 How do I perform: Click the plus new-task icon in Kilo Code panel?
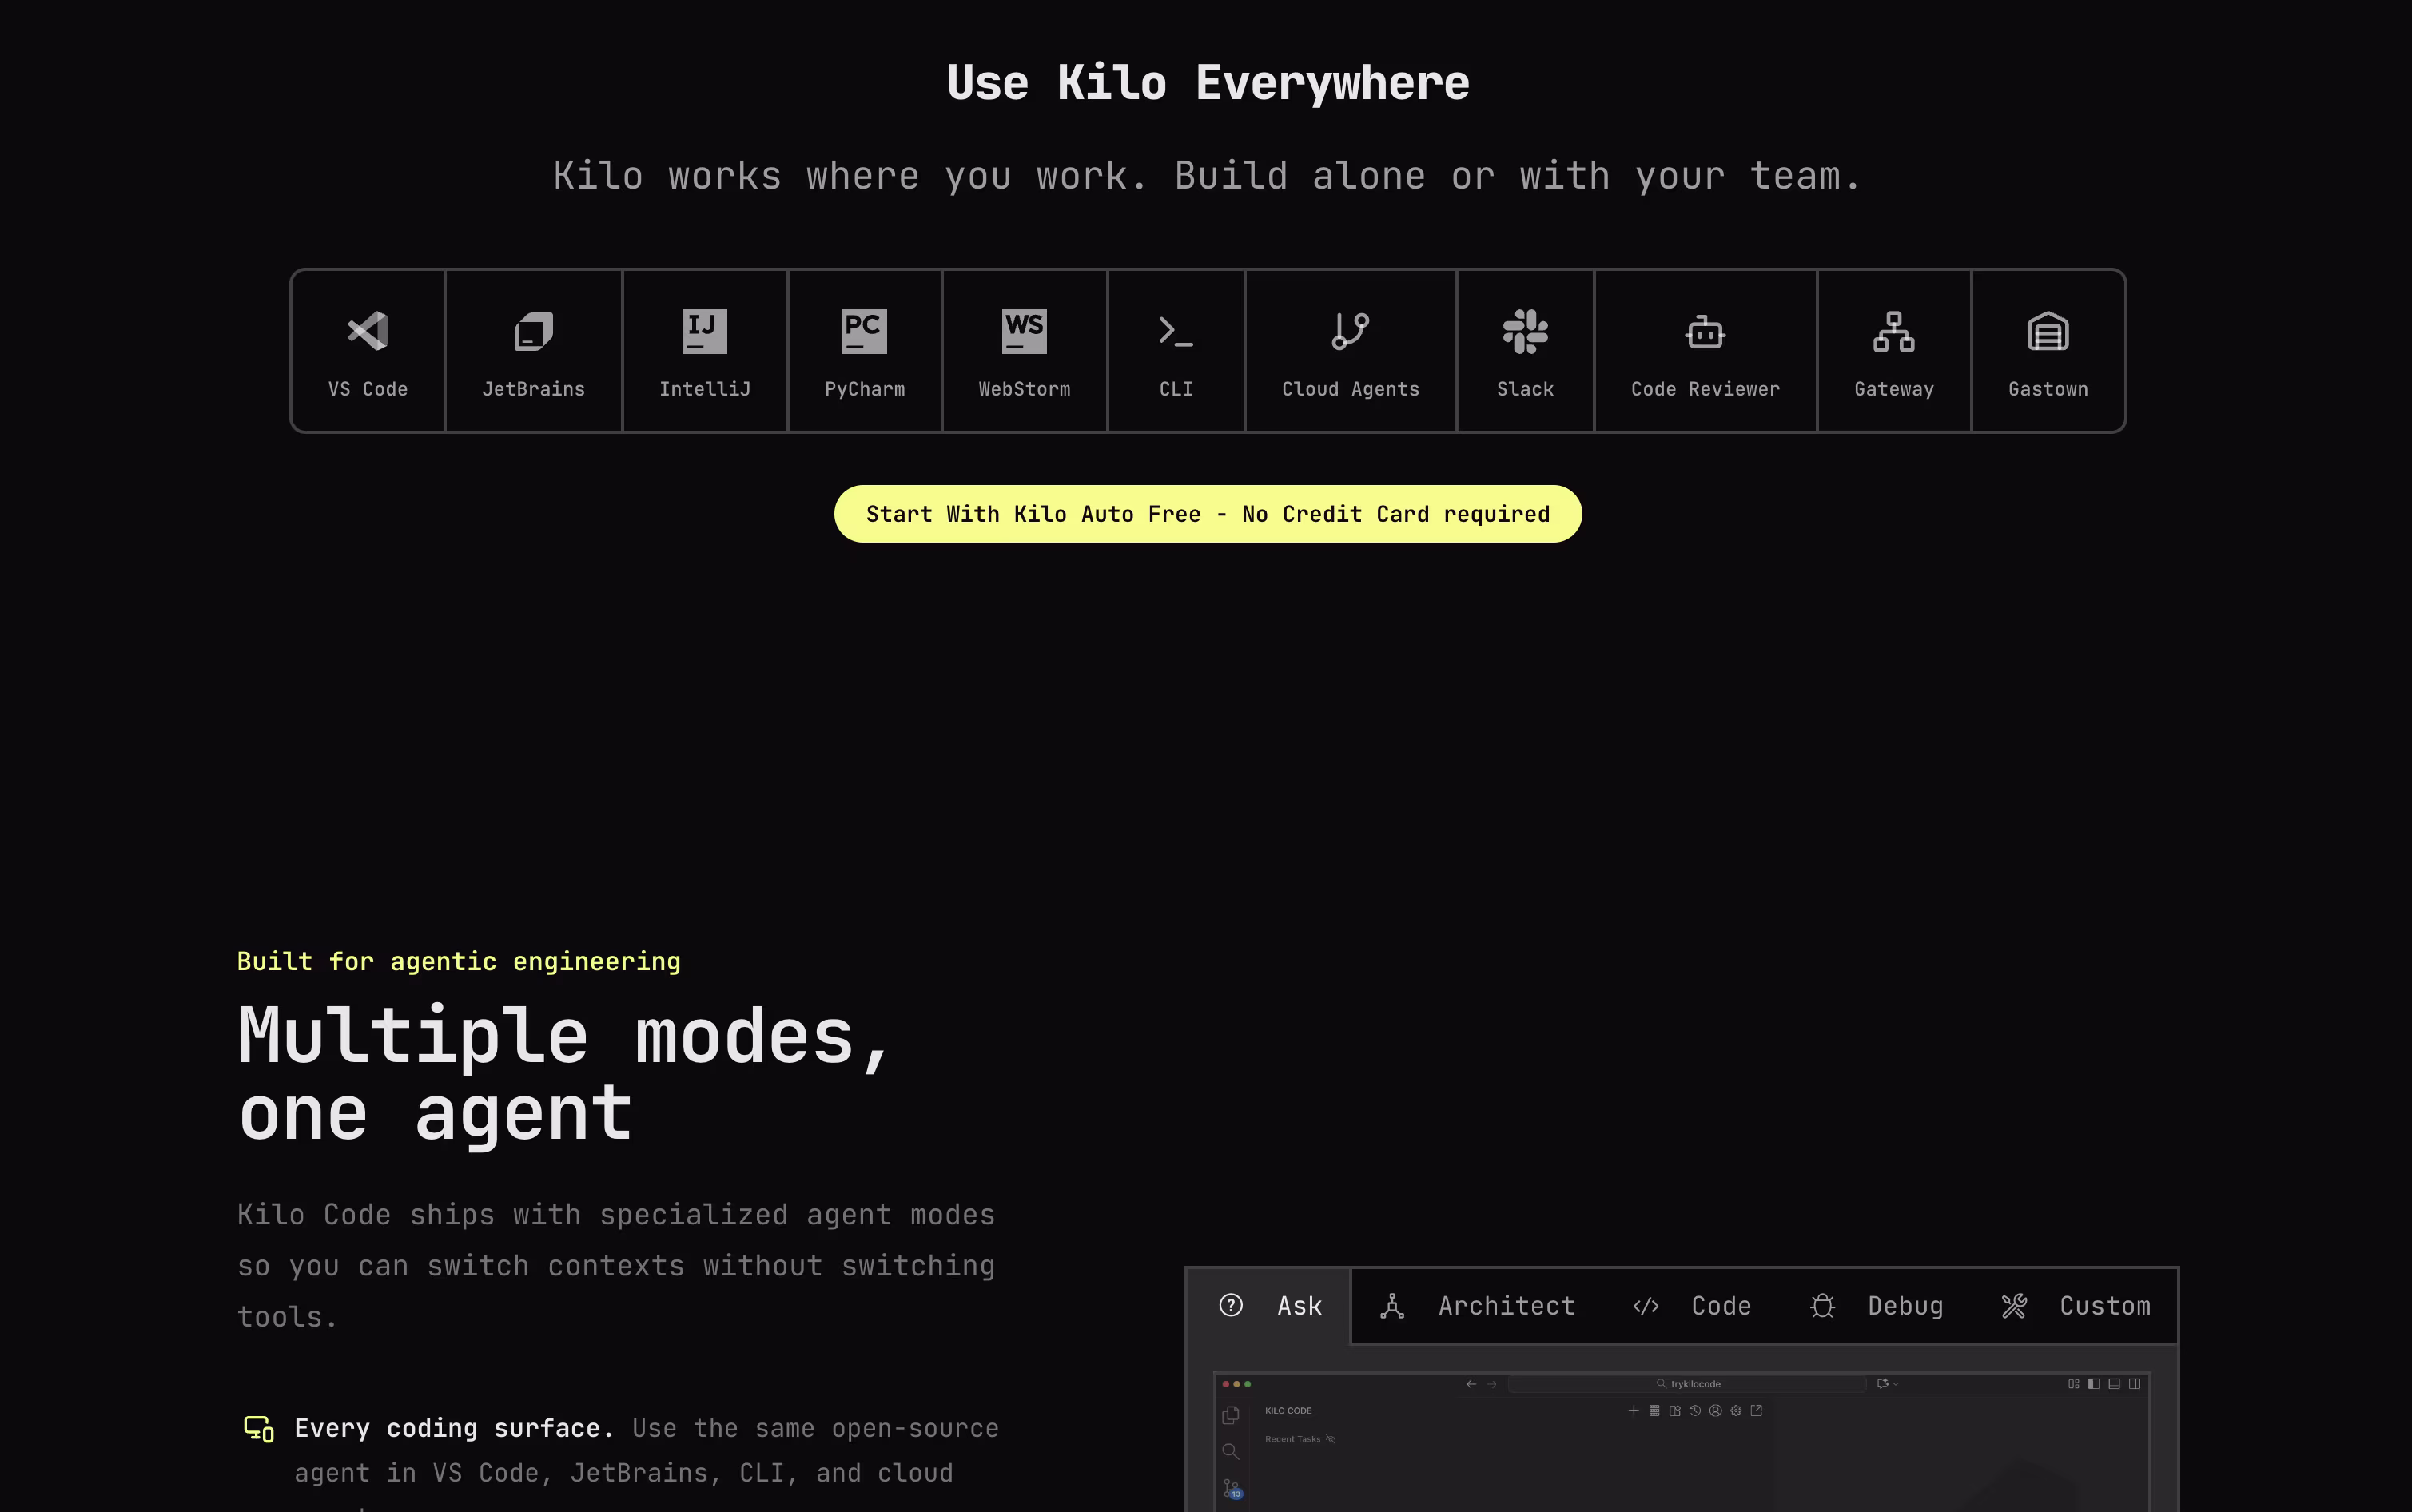tap(1634, 1410)
